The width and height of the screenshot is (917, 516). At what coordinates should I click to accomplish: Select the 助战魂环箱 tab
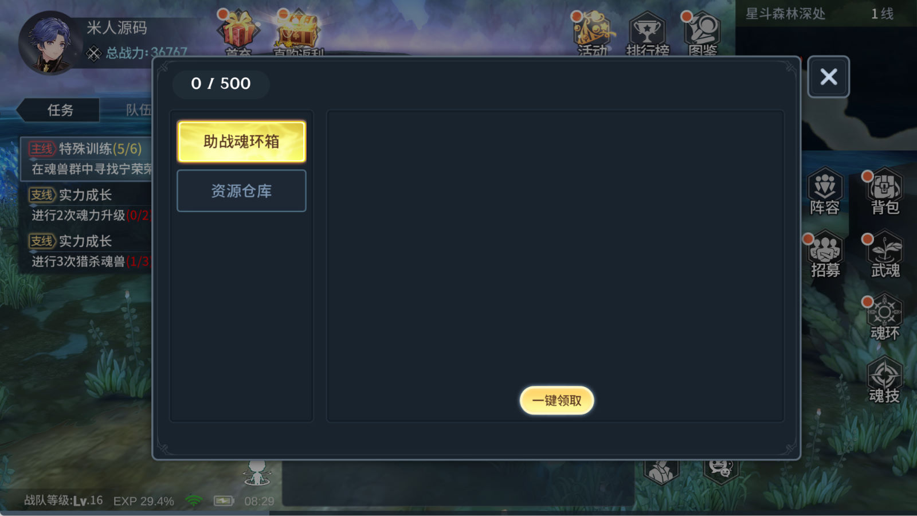(x=241, y=142)
